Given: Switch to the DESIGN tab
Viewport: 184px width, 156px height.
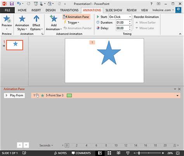Looking at the screenshot, I should pos(50,10).
